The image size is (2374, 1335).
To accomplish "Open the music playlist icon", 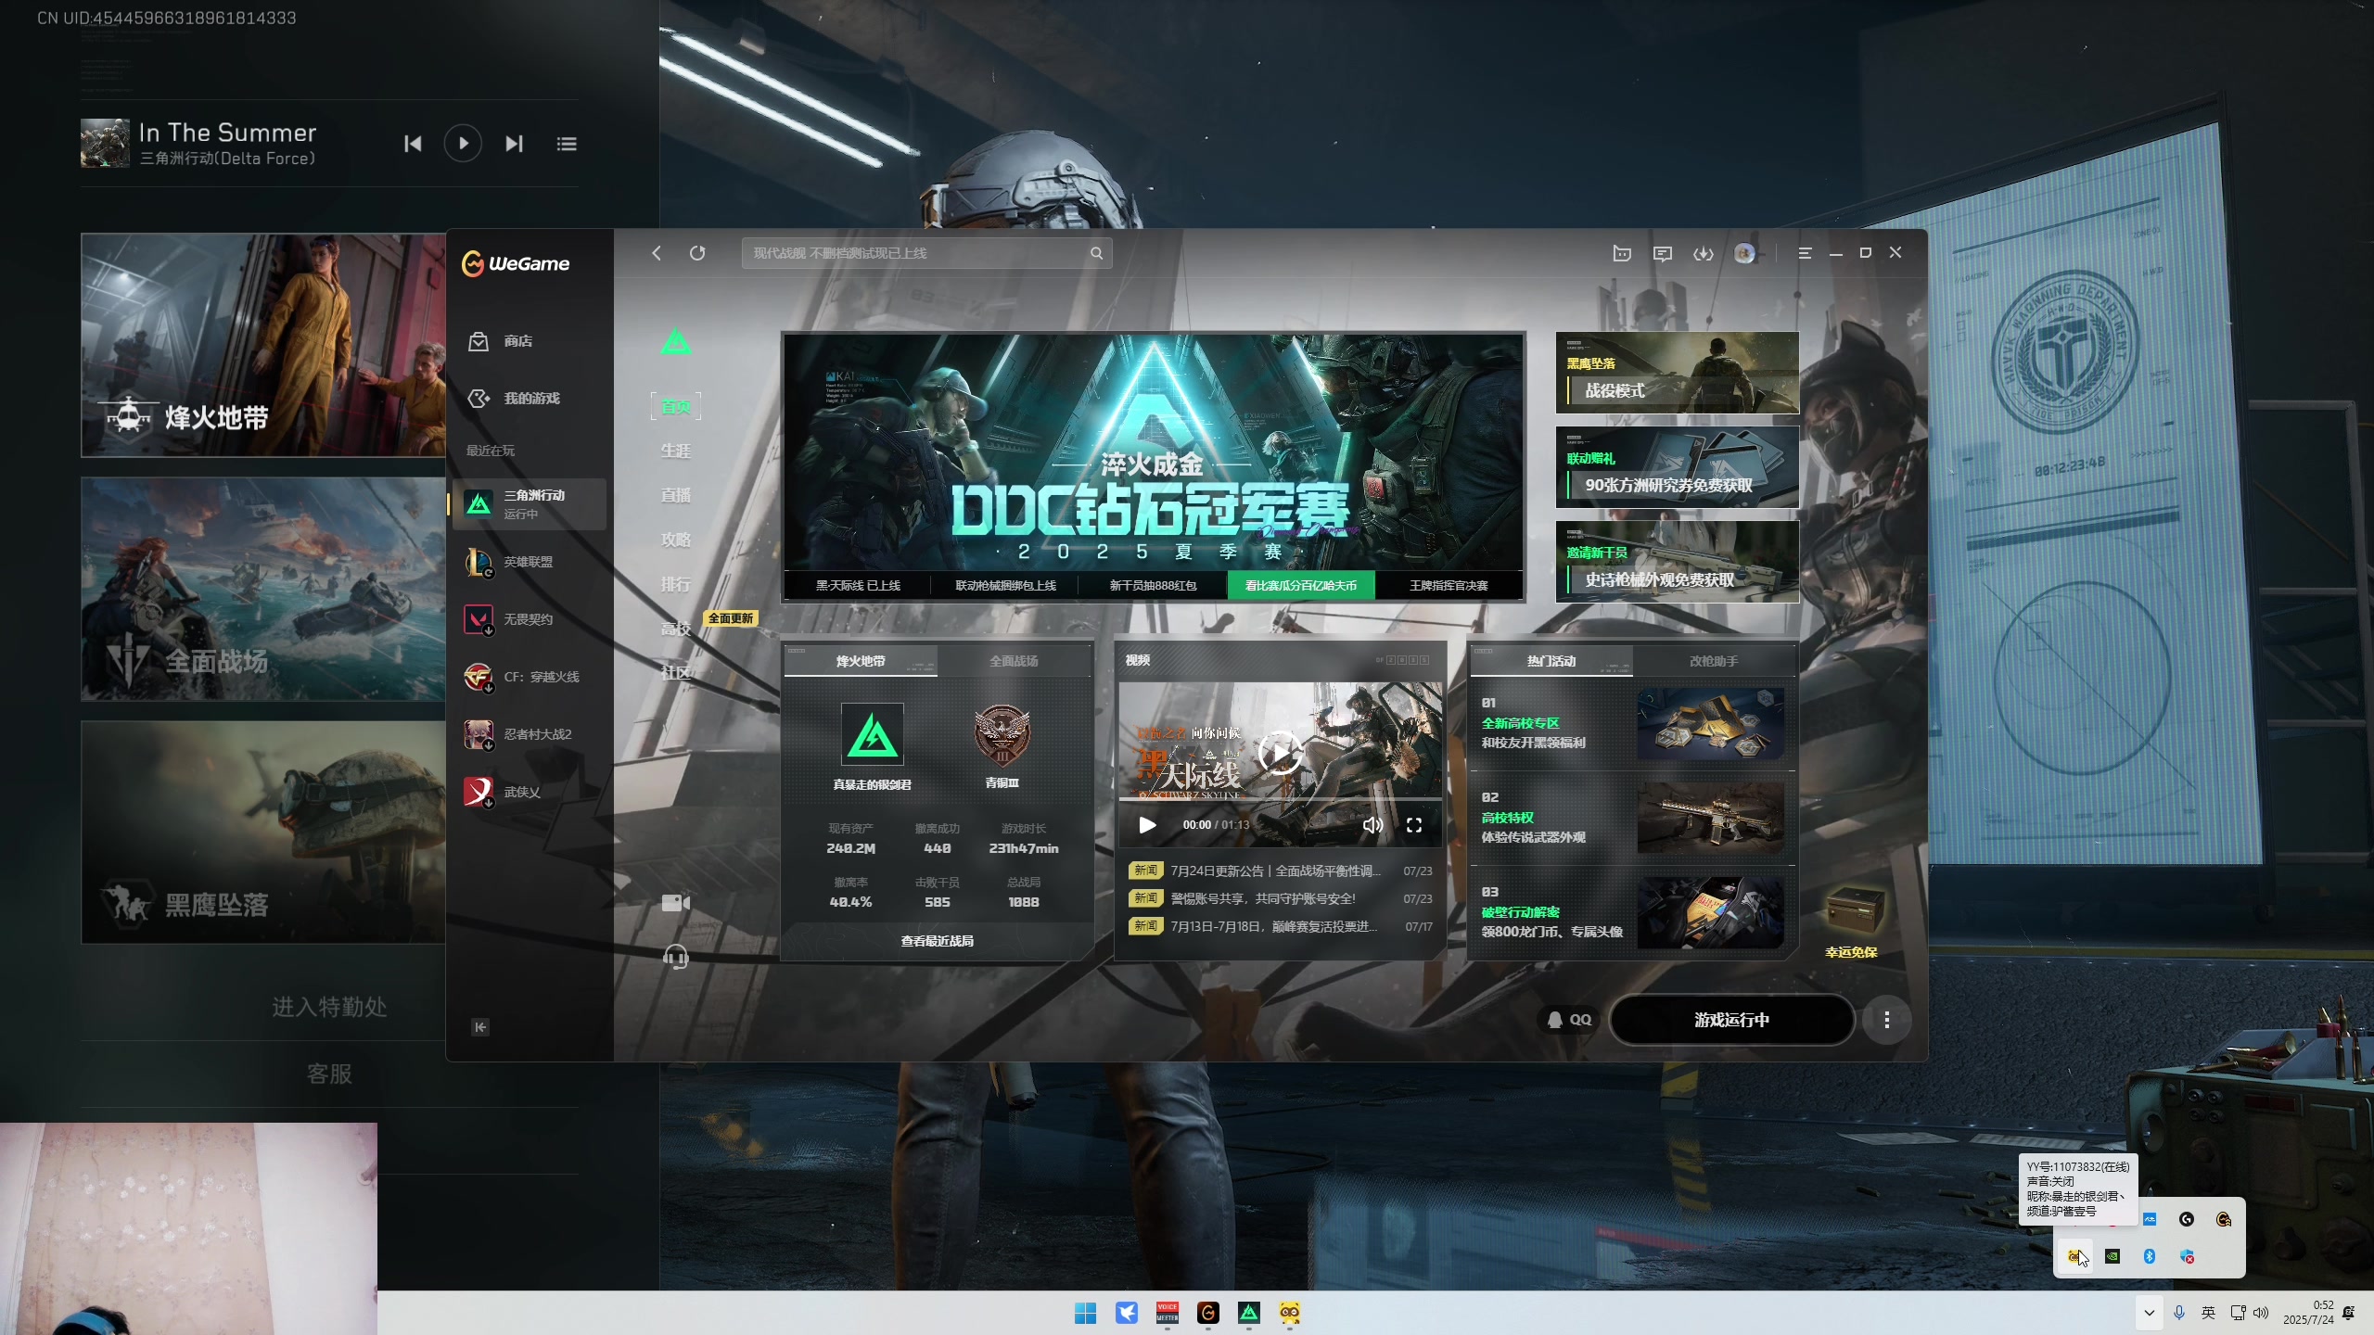I will tap(567, 144).
